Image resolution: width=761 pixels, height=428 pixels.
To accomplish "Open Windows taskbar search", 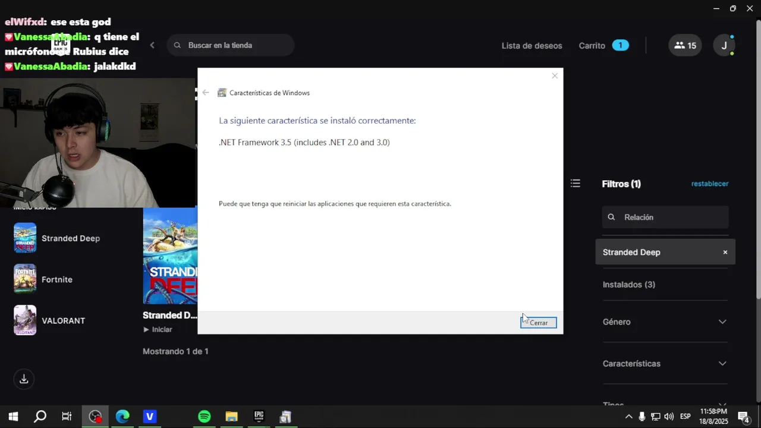I will tap(40, 417).
